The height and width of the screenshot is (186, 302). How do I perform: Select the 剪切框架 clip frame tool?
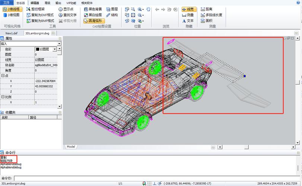36,9
